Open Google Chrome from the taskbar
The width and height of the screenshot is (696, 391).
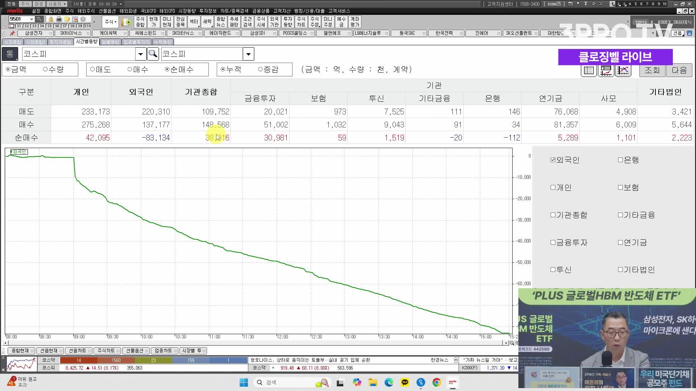(x=437, y=382)
